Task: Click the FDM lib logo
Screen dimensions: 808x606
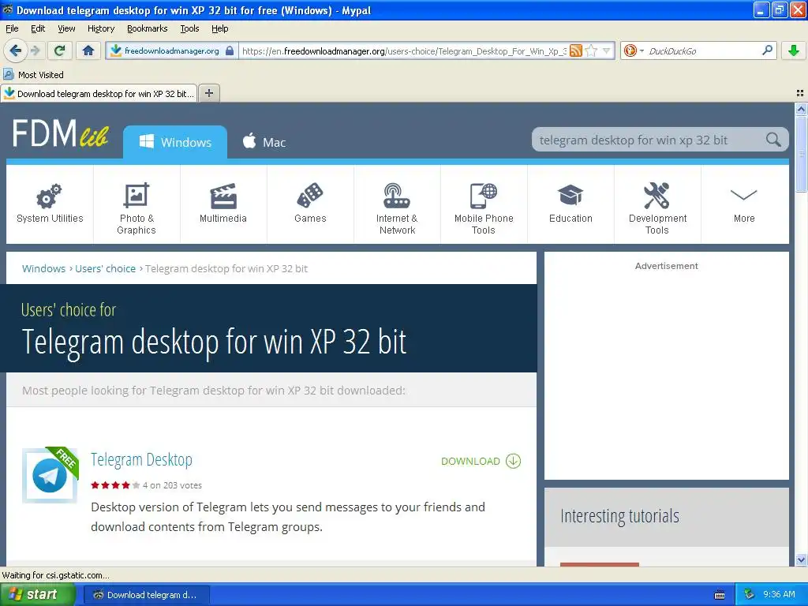Action: coord(60,133)
